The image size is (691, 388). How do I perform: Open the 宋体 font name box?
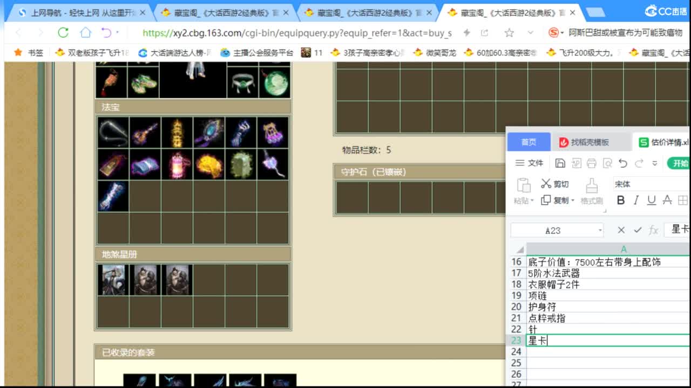click(651, 184)
